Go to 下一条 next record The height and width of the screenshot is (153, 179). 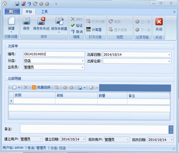[143, 30]
